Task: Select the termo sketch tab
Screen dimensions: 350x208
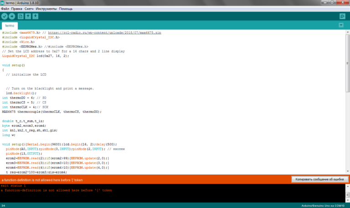Action: coord(10,26)
